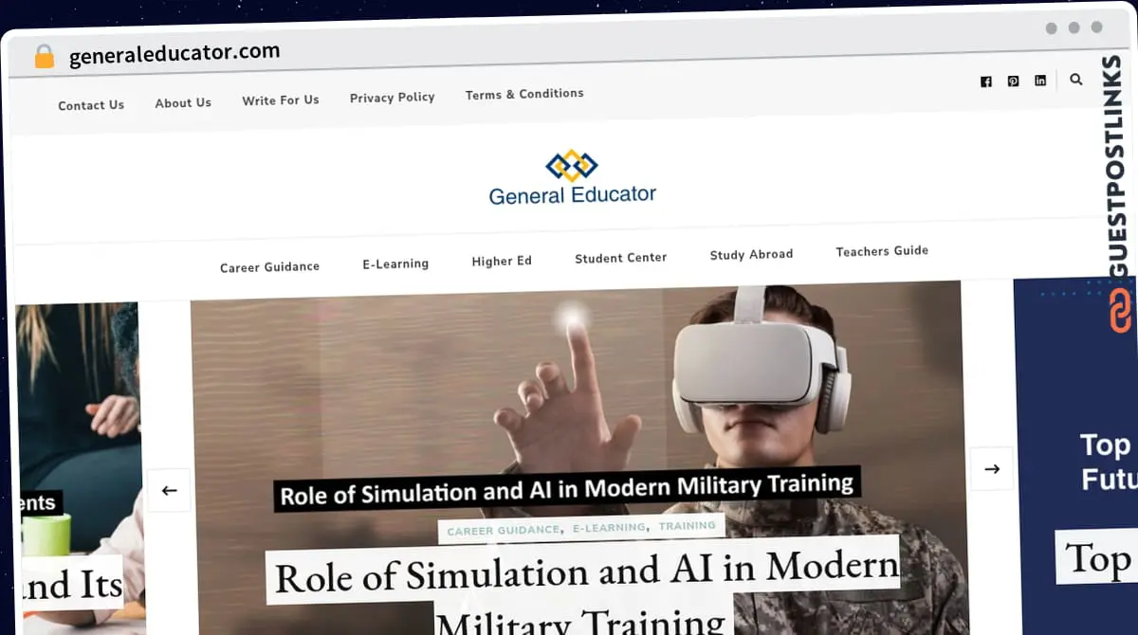This screenshot has width=1138, height=635.
Task: Select E-Learning in the navigation bar
Action: click(x=395, y=263)
